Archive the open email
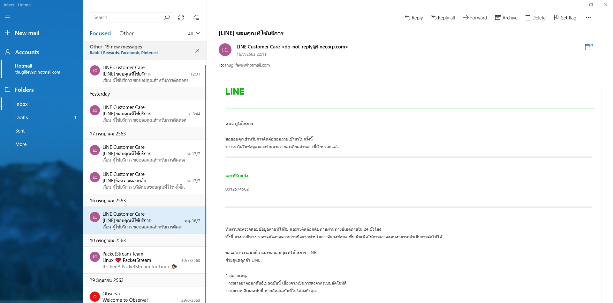613x303 pixels. [506, 18]
